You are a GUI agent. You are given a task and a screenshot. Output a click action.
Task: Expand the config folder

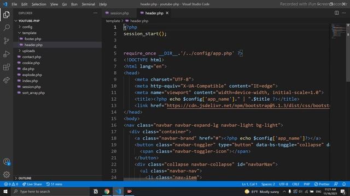tap(27, 27)
